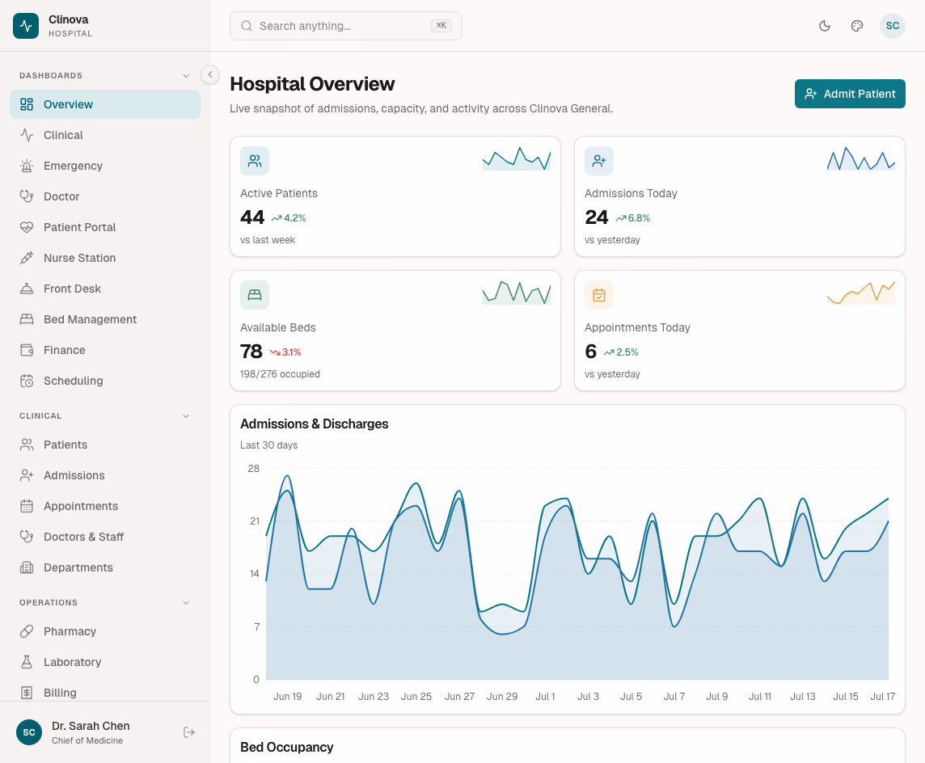
Task: Click the Appointments Today card calendar icon
Action: 599,295
